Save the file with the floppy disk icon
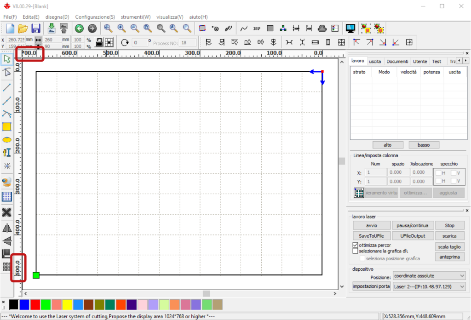This screenshot has height=320, width=471. point(36,29)
